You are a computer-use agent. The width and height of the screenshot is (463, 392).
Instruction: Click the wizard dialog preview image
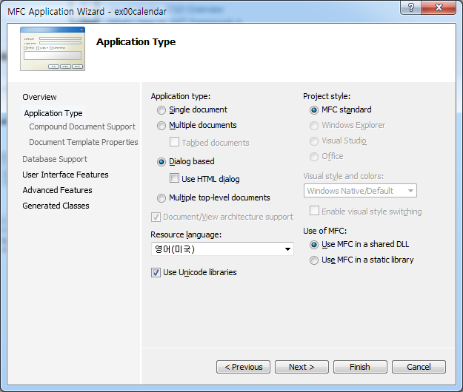pyautogui.click(x=53, y=49)
